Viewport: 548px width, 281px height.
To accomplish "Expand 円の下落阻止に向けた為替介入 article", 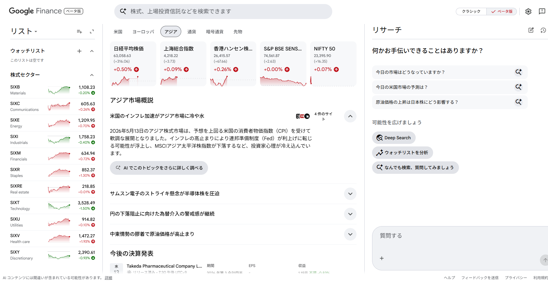I will pos(350,214).
